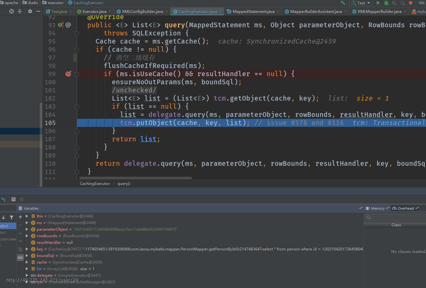Click the Run with Profiler icon
This screenshot has height=288, width=426.
[403, 3]
